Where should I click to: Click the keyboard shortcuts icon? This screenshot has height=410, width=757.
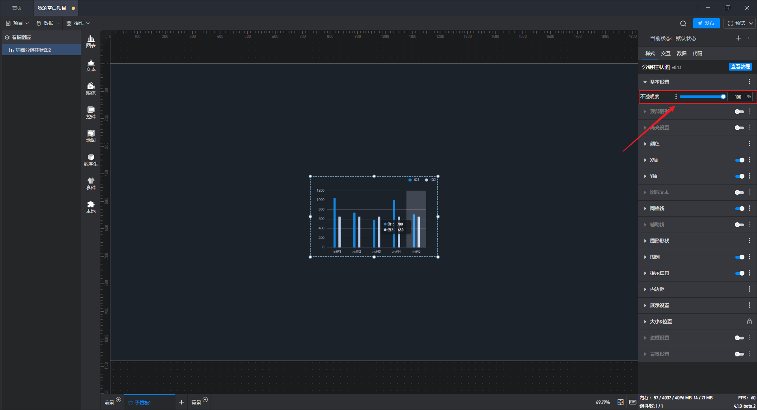[x=632, y=402]
